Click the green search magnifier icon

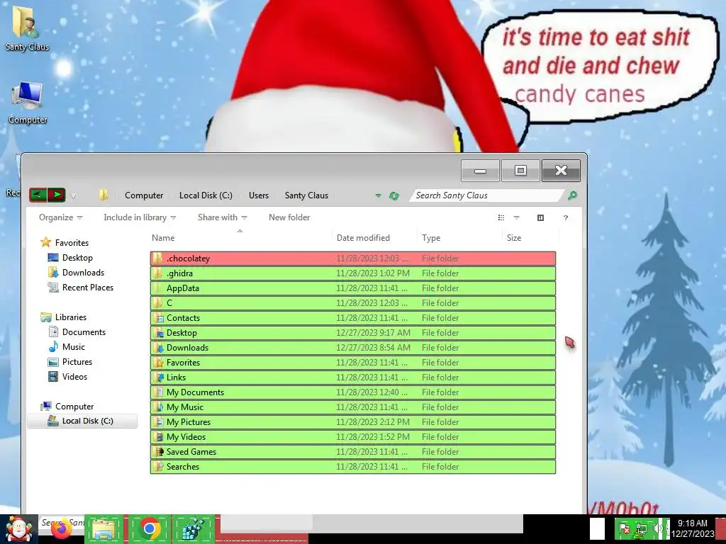[x=572, y=195]
